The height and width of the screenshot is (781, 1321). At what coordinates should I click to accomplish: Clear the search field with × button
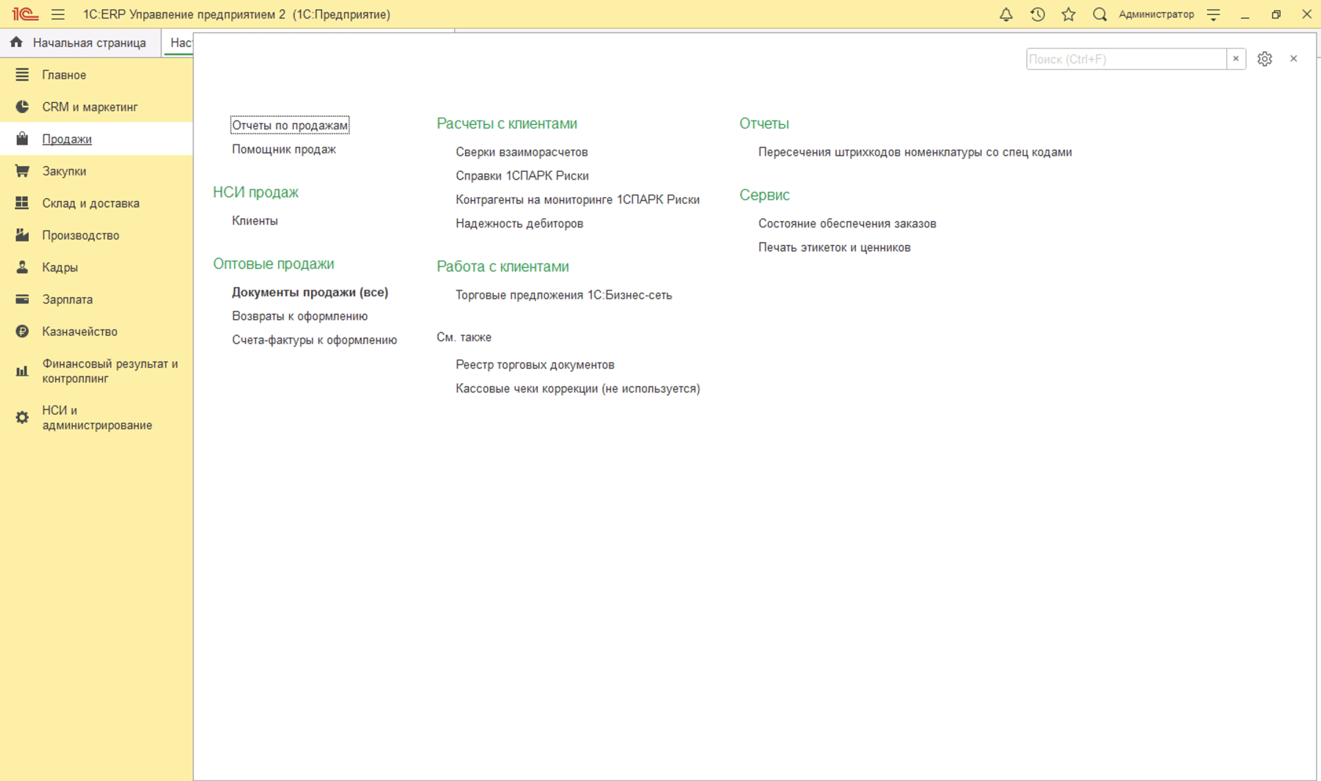pos(1236,59)
